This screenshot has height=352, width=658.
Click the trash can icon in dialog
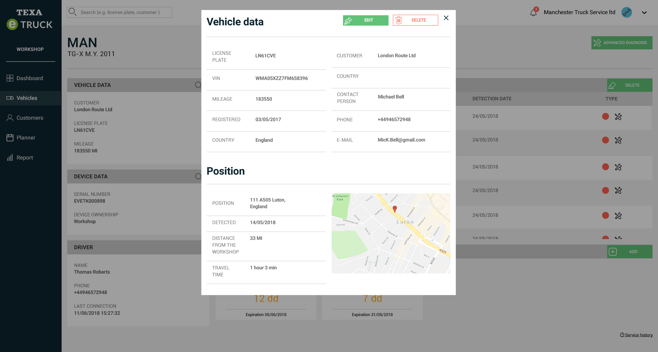click(399, 21)
